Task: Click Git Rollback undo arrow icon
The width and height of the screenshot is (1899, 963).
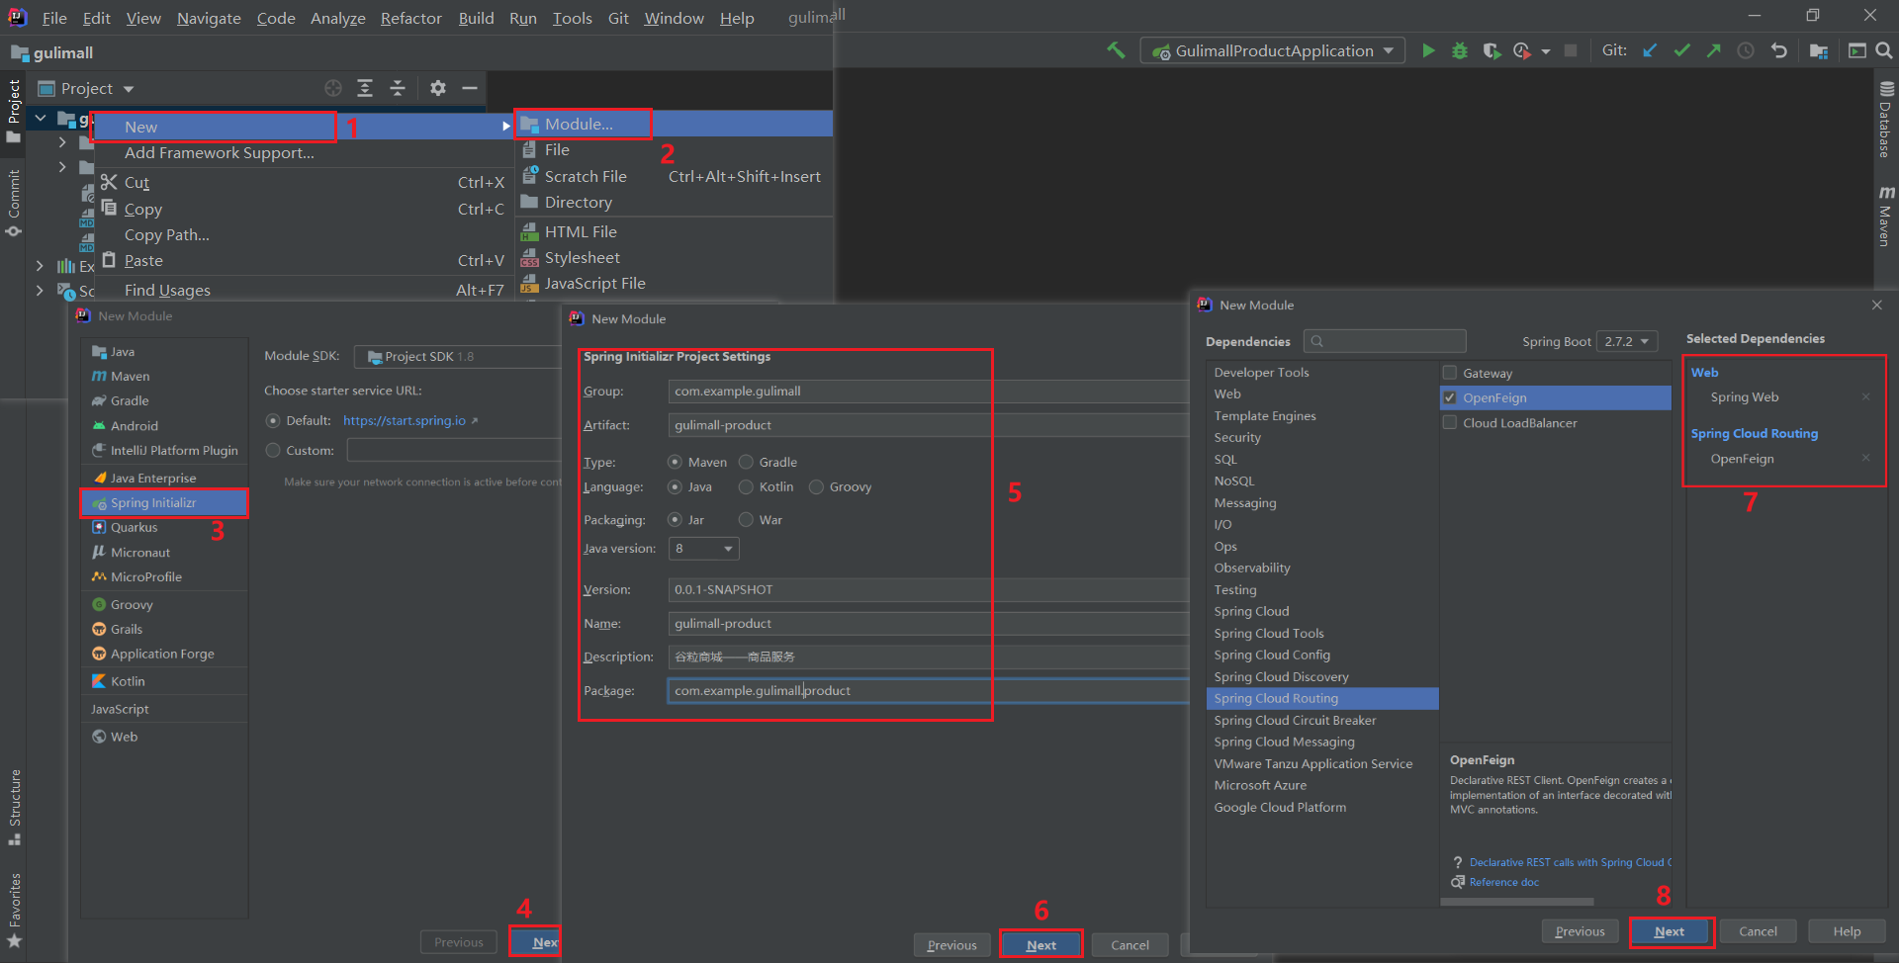Action: point(1778,50)
